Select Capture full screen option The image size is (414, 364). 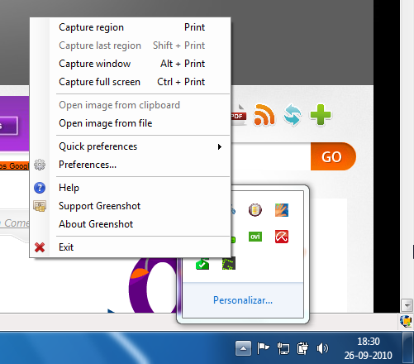[130, 82]
